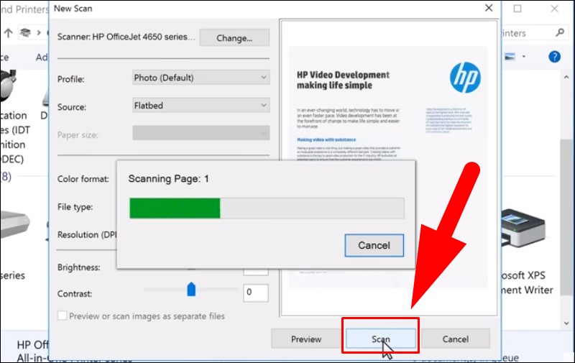This screenshot has height=363, width=575.
Task: Click the scanner device icon behind the dialog
Action: click(14, 224)
